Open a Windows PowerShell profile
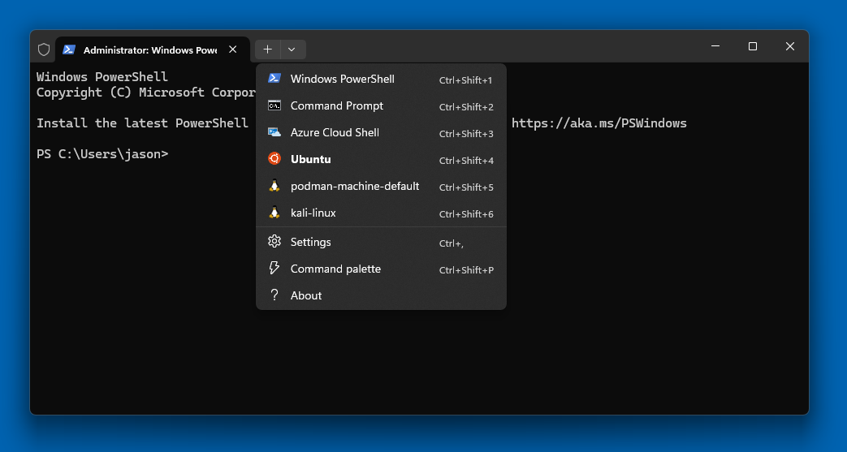Screen dimensions: 847x452 (382, 79)
